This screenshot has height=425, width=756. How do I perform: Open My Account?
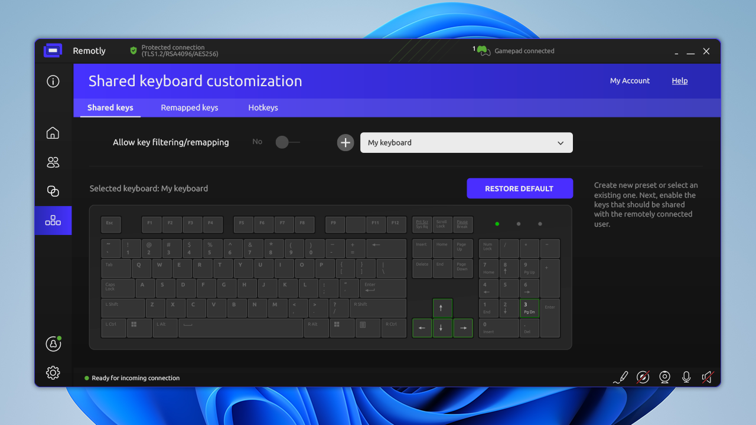(x=630, y=81)
